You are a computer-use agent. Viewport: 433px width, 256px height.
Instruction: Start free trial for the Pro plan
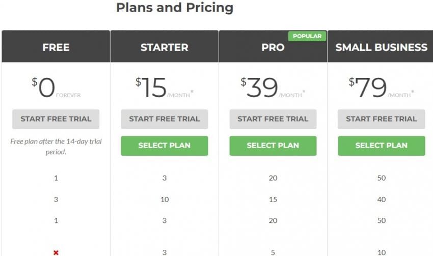click(x=273, y=119)
